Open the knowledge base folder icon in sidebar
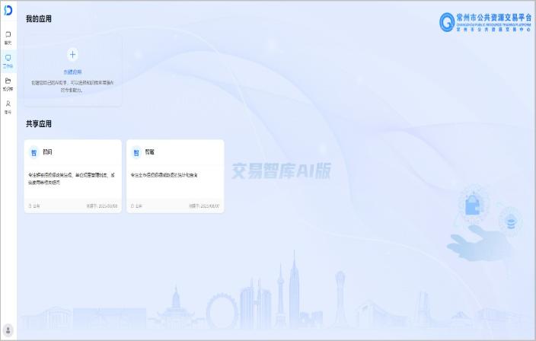Image resolution: width=536 pixels, height=341 pixels. (x=8, y=83)
